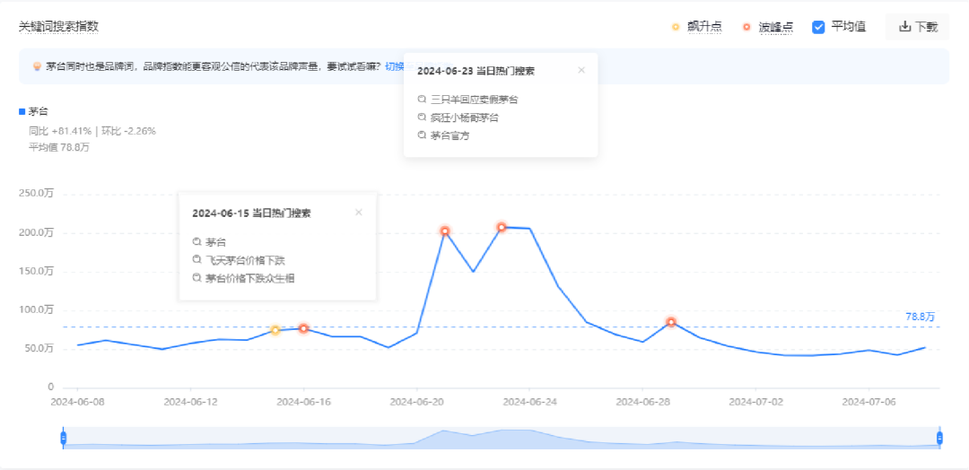Click the 150.0万 y-axis label
Screen dimensions: 969x470
click(x=37, y=271)
